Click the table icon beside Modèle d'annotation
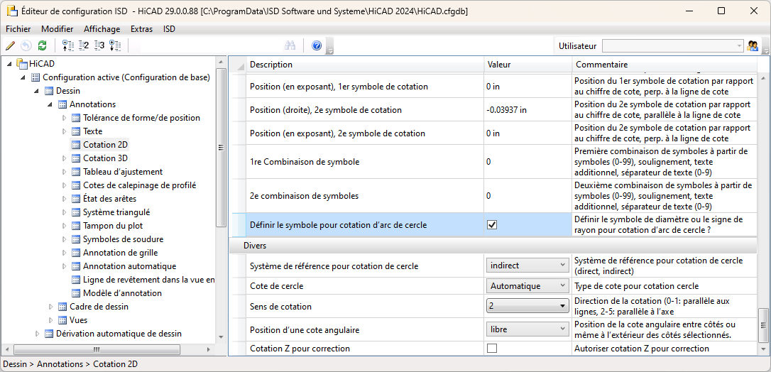Screen dimensions: 771x372 pyautogui.click(x=76, y=293)
